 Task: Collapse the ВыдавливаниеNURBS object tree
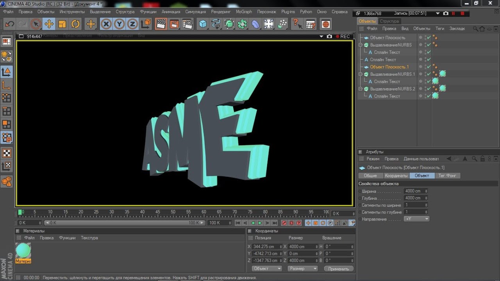coord(361,45)
